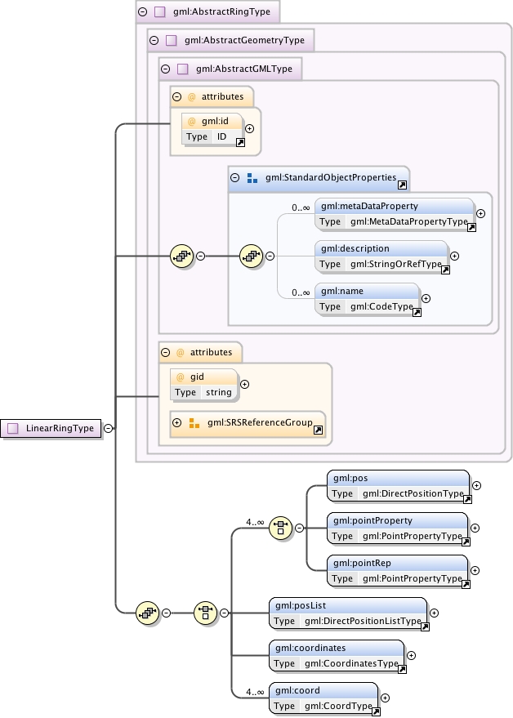Select the gml:coord element name
The width and height of the screenshot is (513, 718).
(297, 690)
